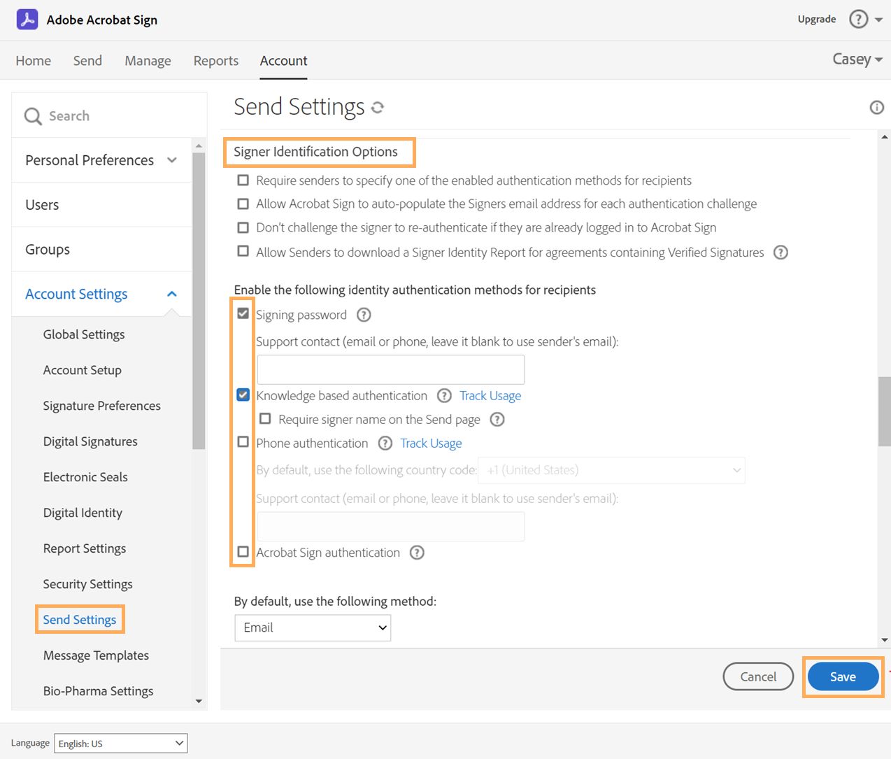Image resolution: width=891 pixels, height=759 pixels.
Task: Open Track Usage link for Phone authentication
Action: (x=431, y=444)
